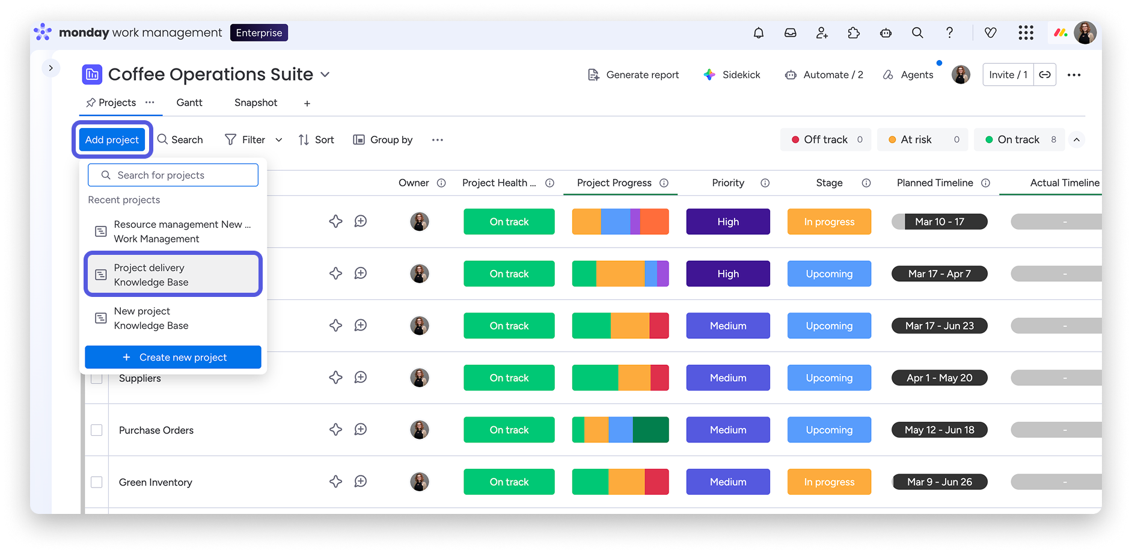The width and height of the screenshot is (1132, 553).
Task: Click the invite members icon in top bar
Action: [x=822, y=33]
